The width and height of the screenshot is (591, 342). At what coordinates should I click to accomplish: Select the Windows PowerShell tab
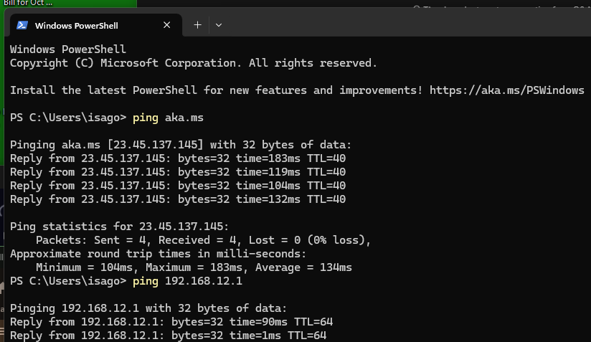pyautogui.click(x=95, y=25)
